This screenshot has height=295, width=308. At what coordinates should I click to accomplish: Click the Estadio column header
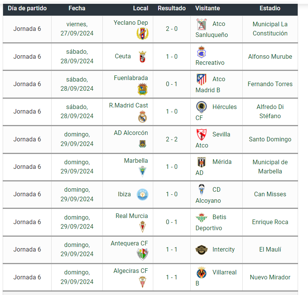click(270, 8)
